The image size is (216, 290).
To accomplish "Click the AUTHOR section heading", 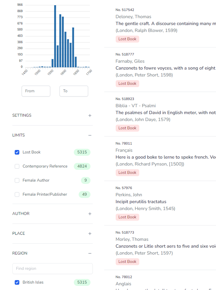I will click(21, 214).
